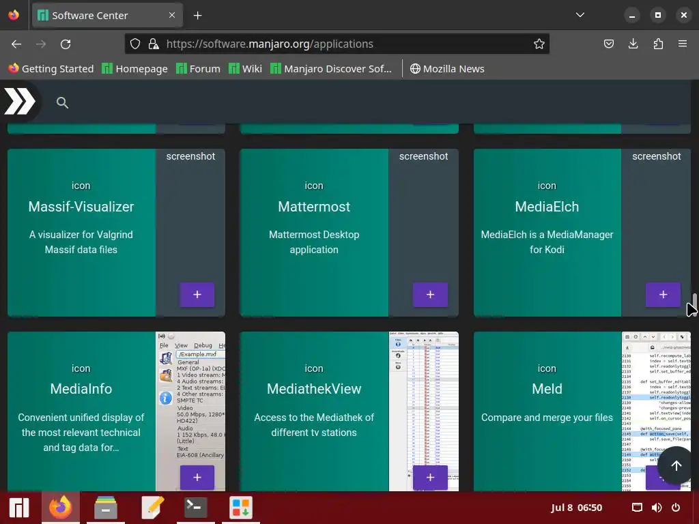Open the MediathekView app title
This screenshot has width=699, height=524.
314,389
